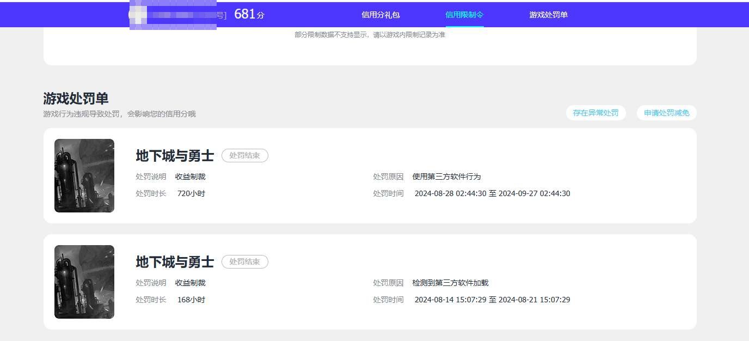Switch to the 信用限制令 tab
The height and width of the screenshot is (341, 749).
[x=464, y=15]
